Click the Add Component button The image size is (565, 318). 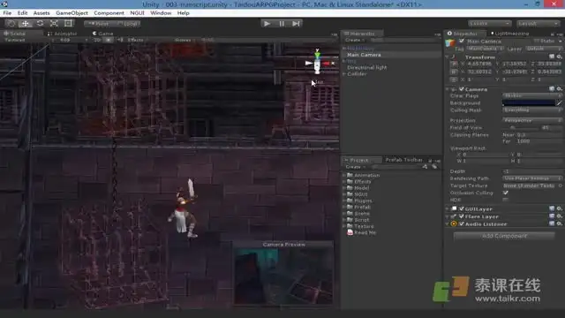pyautogui.click(x=504, y=236)
